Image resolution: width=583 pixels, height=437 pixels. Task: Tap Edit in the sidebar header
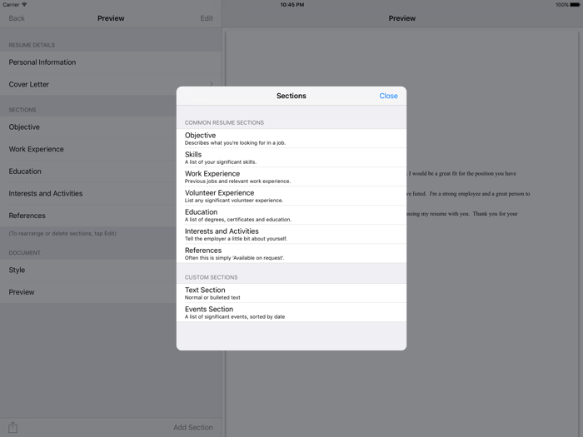(207, 18)
